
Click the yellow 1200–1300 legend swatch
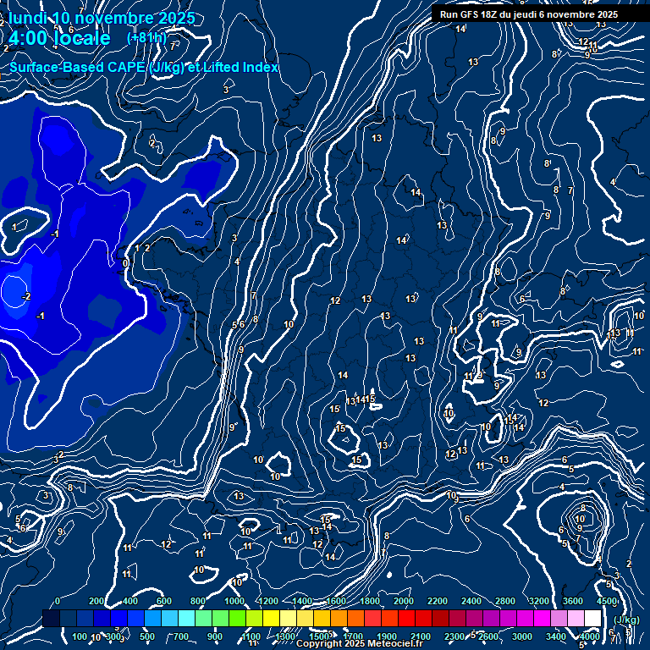coord(271,618)
